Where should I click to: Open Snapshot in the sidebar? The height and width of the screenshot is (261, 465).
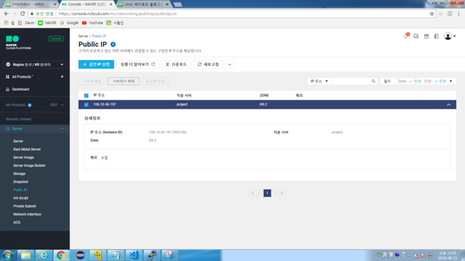point(21,182)
